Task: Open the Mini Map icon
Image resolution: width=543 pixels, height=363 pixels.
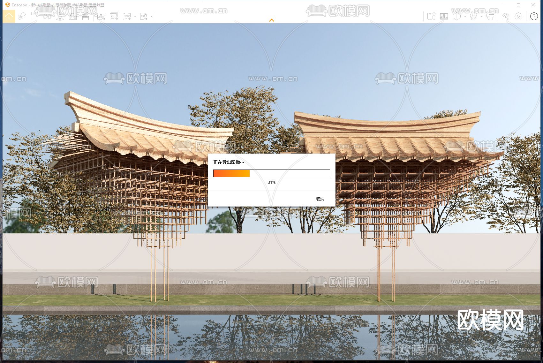Action: [431, 16]
